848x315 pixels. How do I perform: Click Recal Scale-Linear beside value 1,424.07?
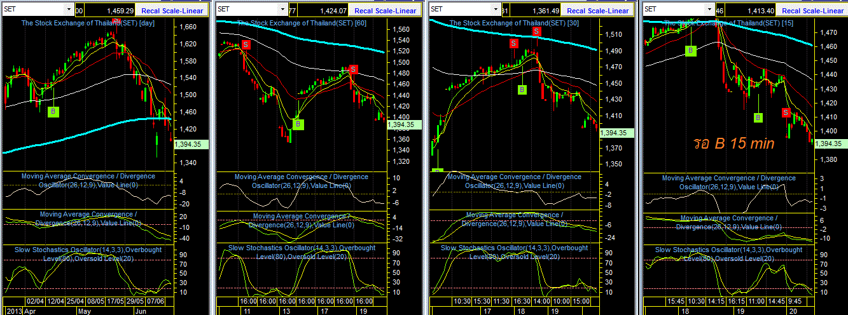coord(386,11)
